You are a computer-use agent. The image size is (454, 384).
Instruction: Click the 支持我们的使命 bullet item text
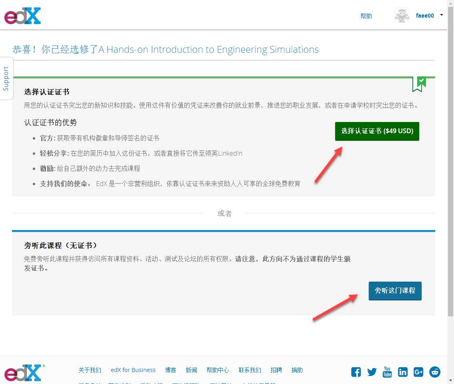(170, 184)
